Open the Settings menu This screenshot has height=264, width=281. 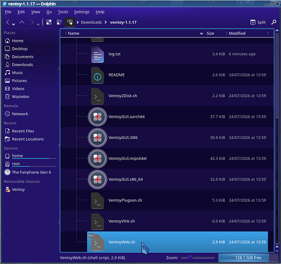coord(82,12)
